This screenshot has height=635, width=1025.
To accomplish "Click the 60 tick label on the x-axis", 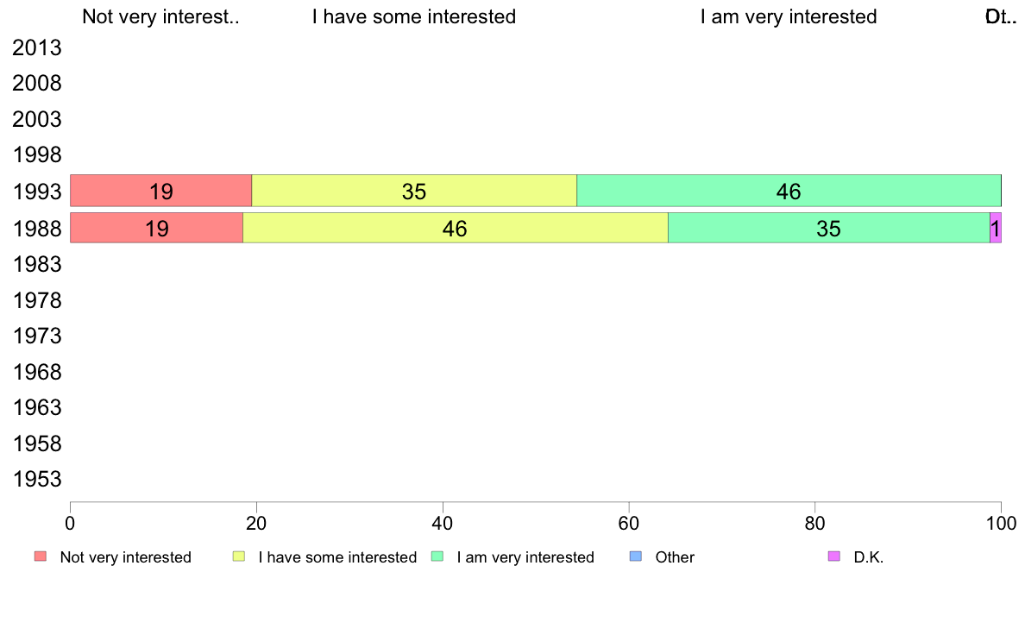I will [629, 524].
